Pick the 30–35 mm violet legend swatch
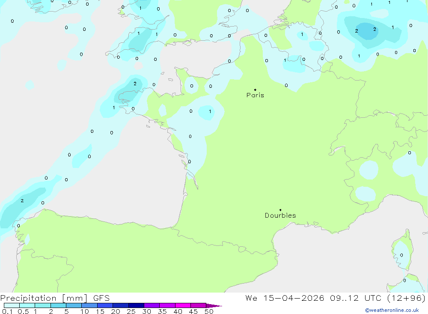 (152, 305)
